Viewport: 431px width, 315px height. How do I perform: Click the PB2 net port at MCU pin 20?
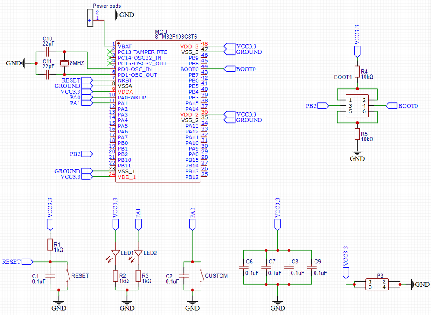(x=82, y=154)
